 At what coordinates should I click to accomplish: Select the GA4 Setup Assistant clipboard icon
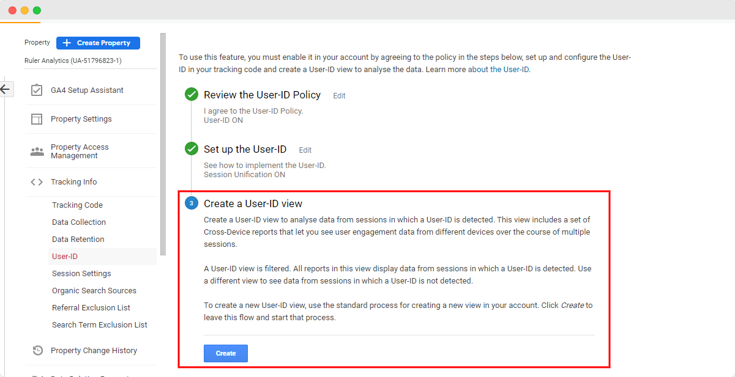tap(37, 89)
